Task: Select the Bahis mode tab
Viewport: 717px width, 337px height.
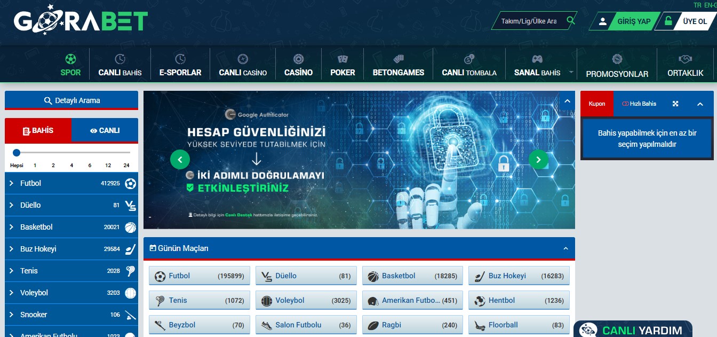Action: point(38,130)
